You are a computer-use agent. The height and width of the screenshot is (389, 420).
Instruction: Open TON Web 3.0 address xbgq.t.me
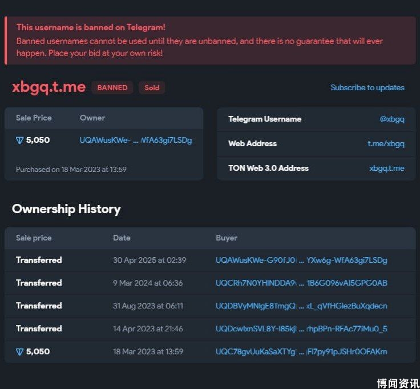387,169
